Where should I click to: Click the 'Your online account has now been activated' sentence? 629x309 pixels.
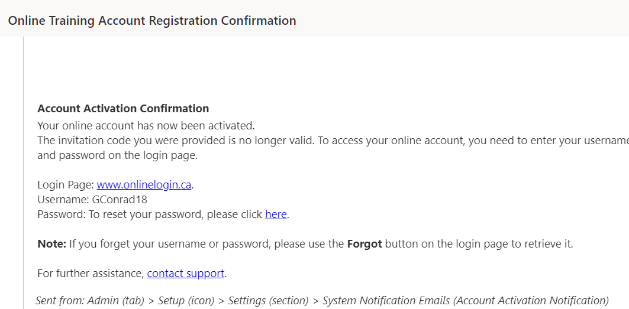(146, 125)
